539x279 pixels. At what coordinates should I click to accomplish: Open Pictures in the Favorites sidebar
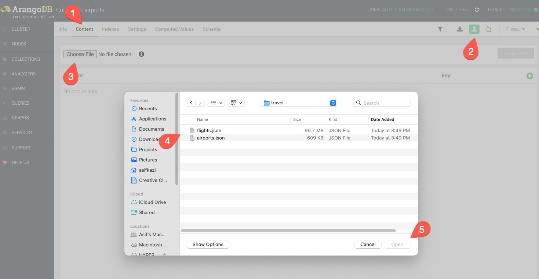(x=148, y=160)
